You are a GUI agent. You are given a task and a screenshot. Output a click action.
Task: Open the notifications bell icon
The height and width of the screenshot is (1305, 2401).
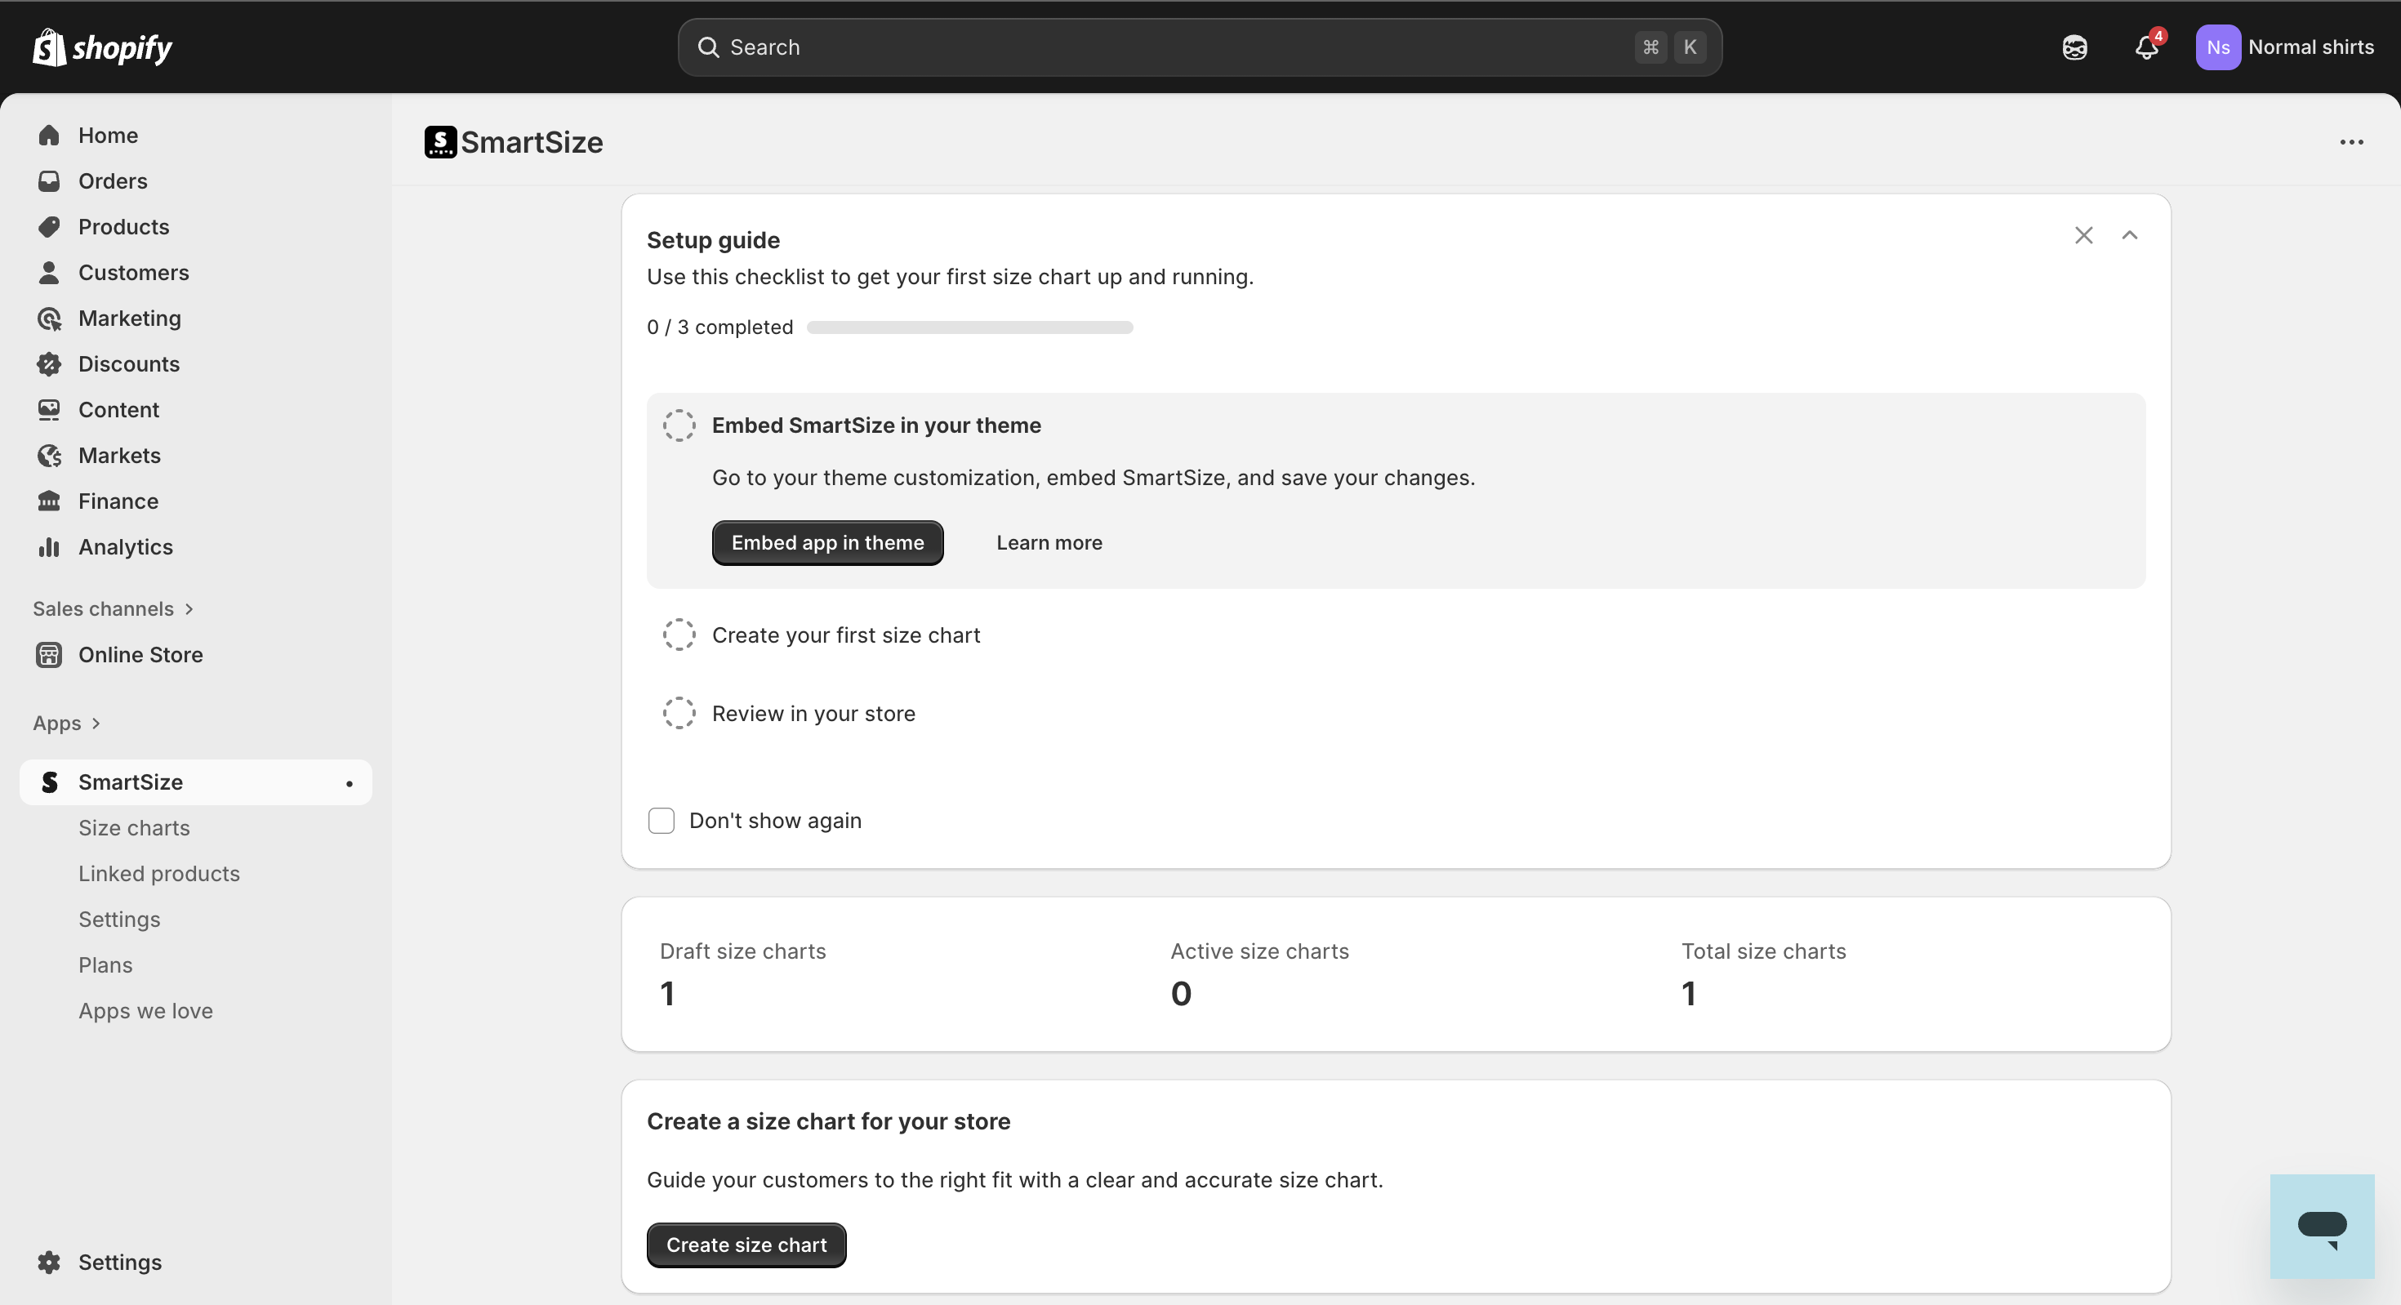[2145, 47]
